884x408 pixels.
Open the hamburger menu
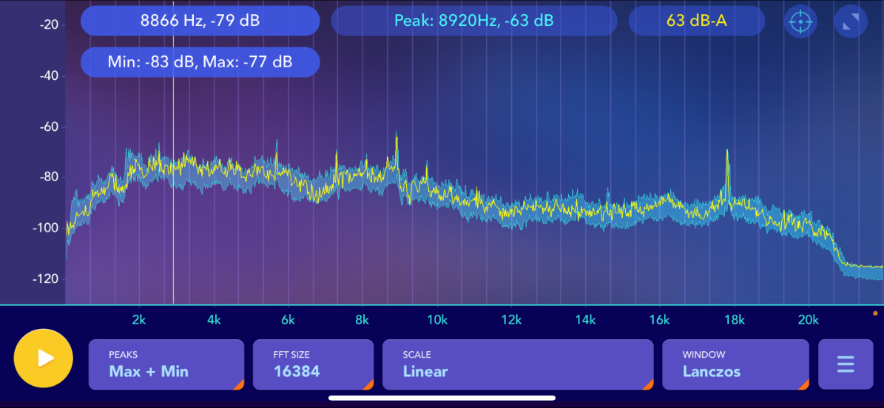[846, 364]
